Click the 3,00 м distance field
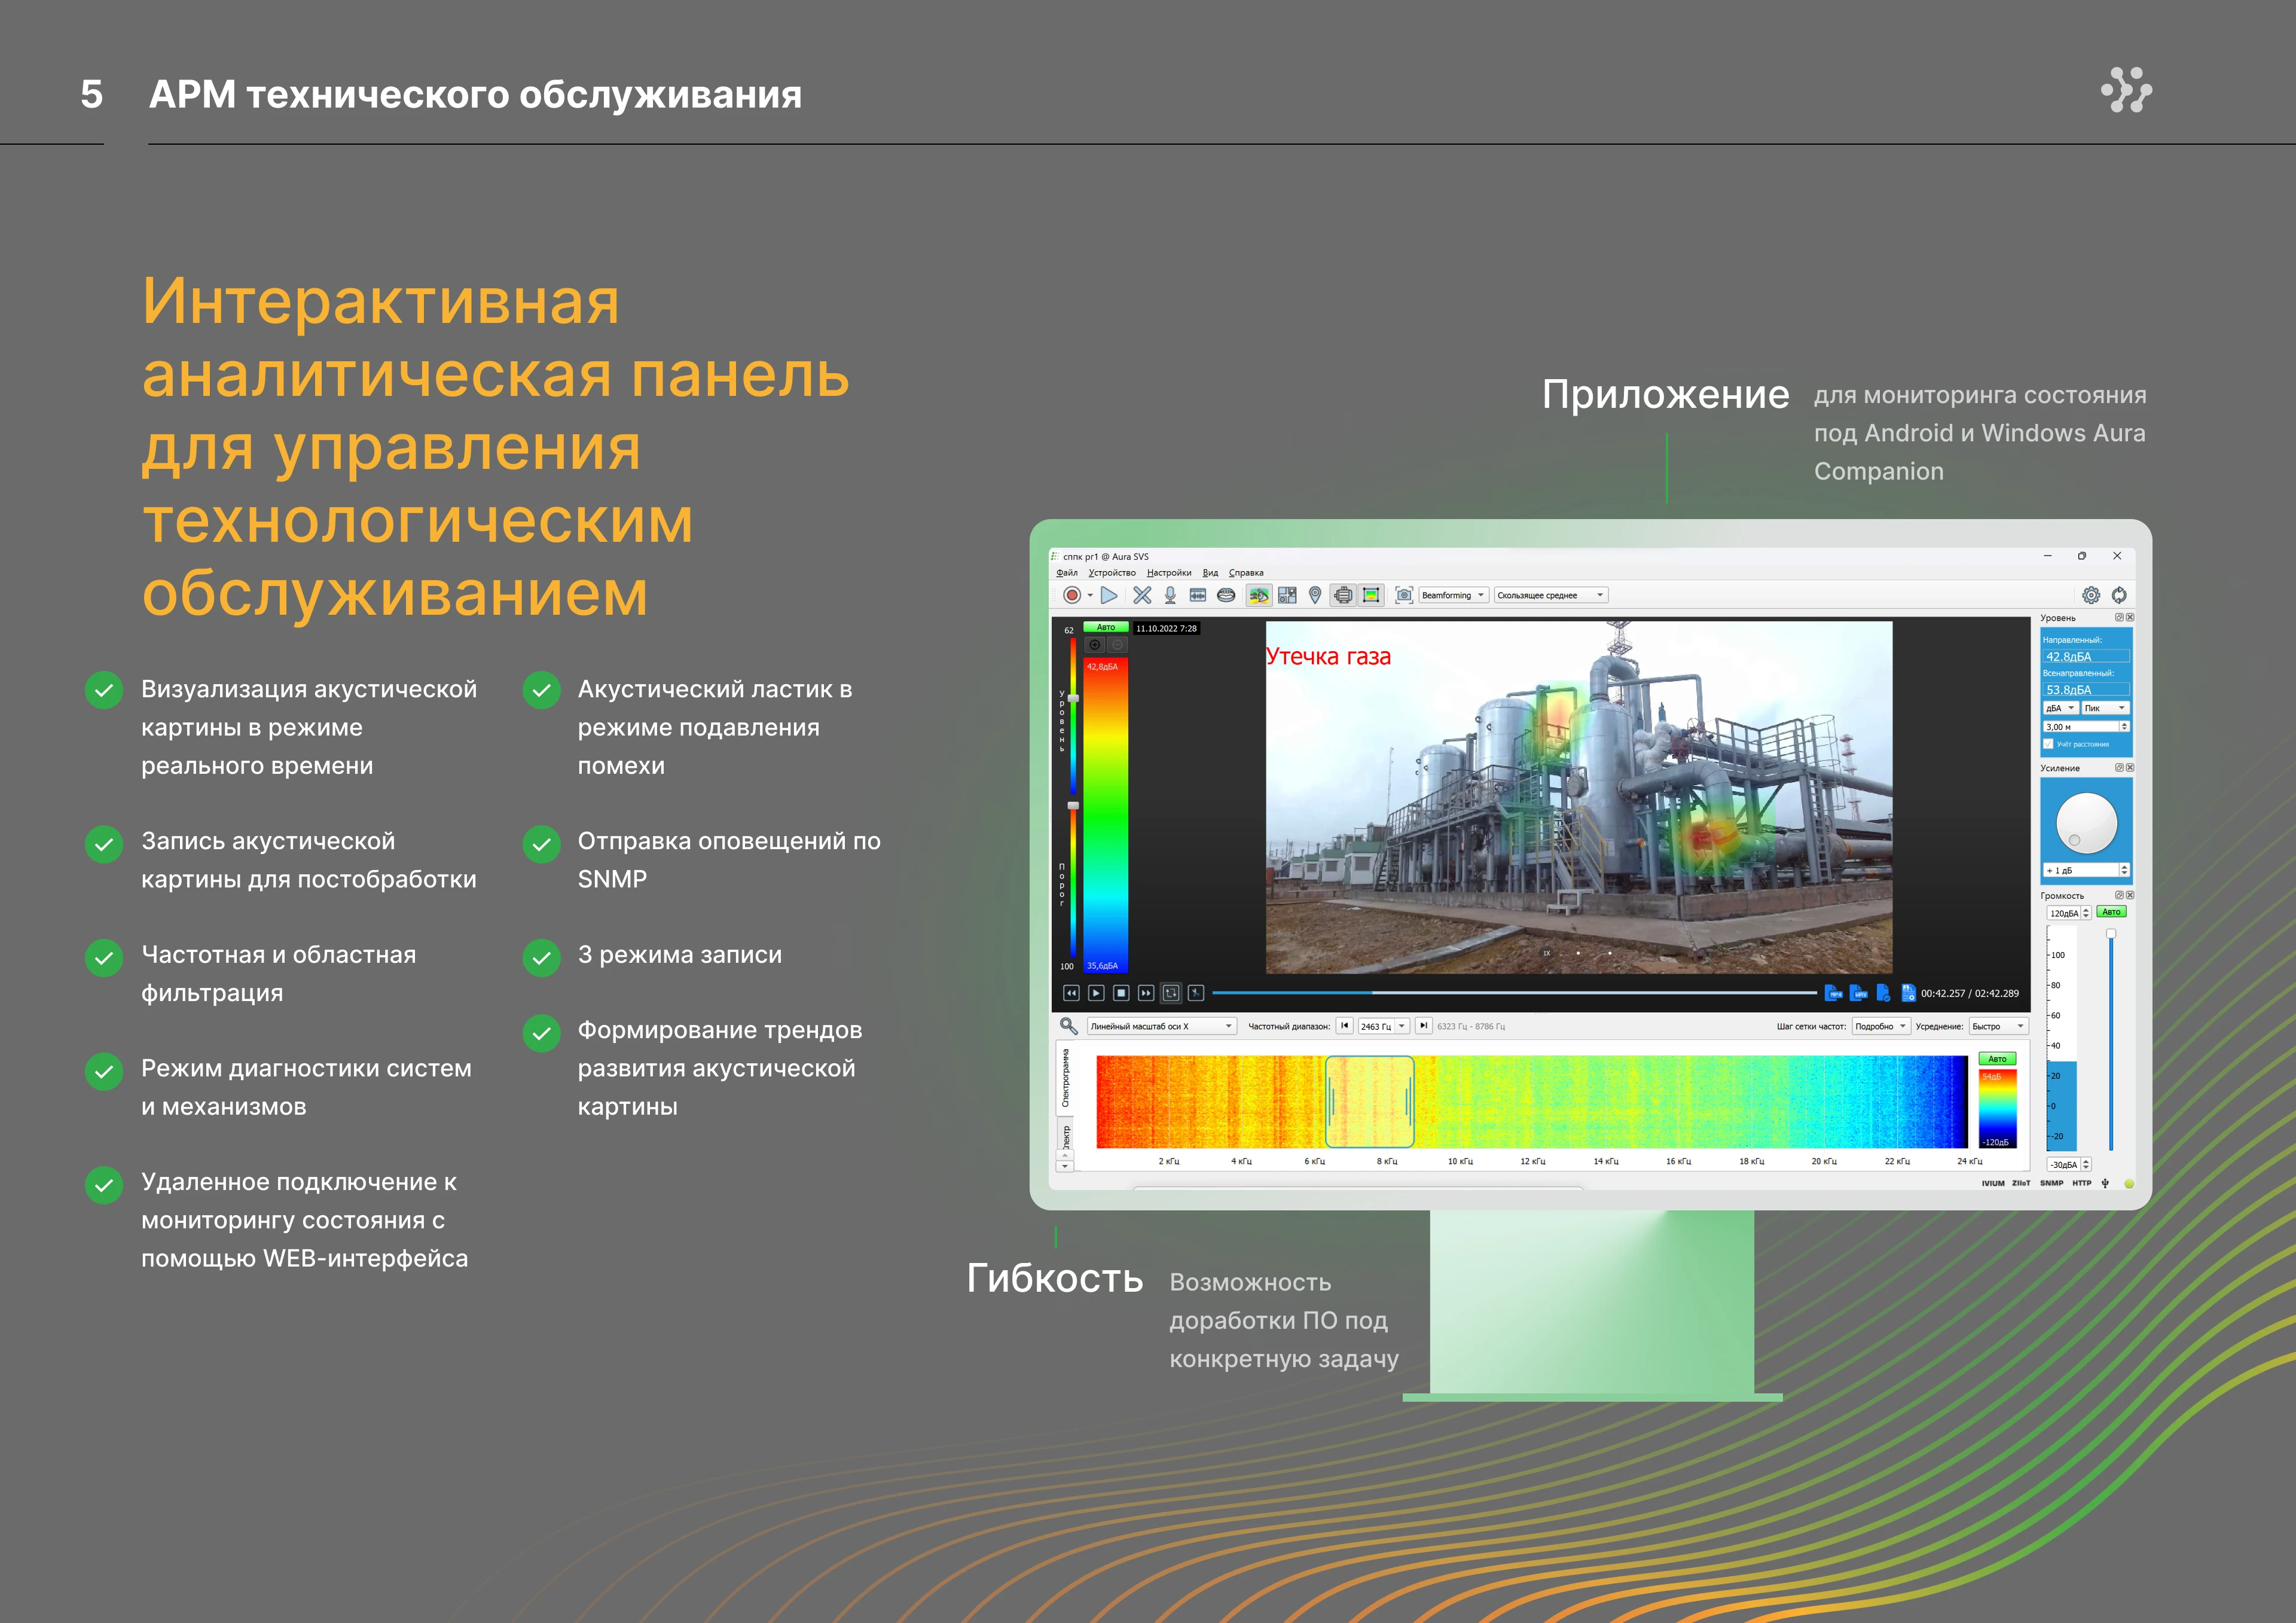The height and width of the screenshot is (1623, 2296). [x=2086, y=727]
